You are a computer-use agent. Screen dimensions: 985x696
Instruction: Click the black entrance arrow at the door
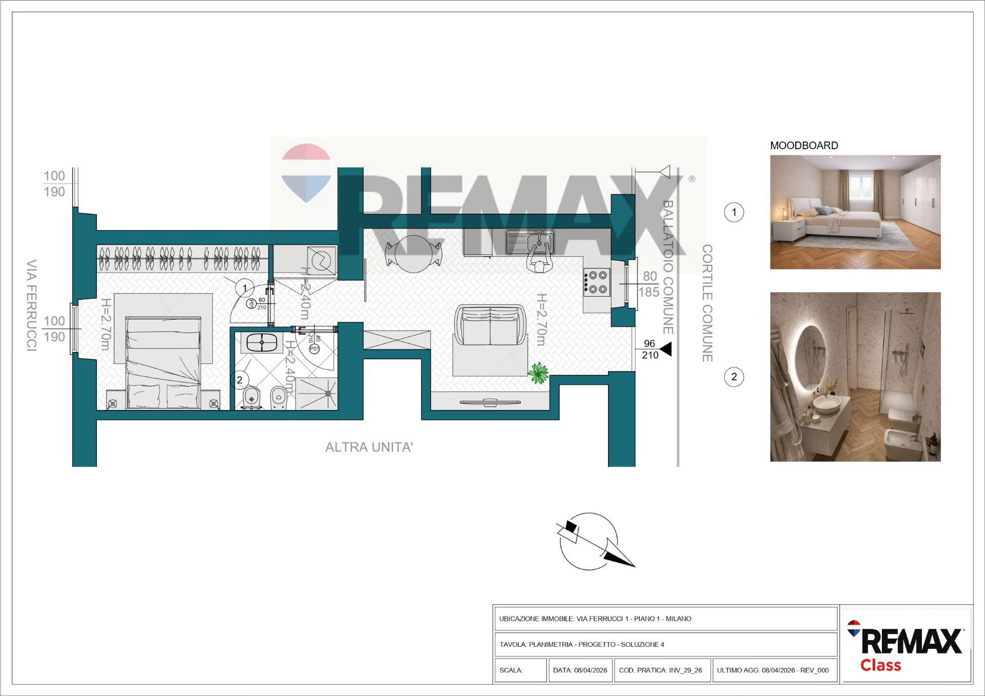click(665, 350)
